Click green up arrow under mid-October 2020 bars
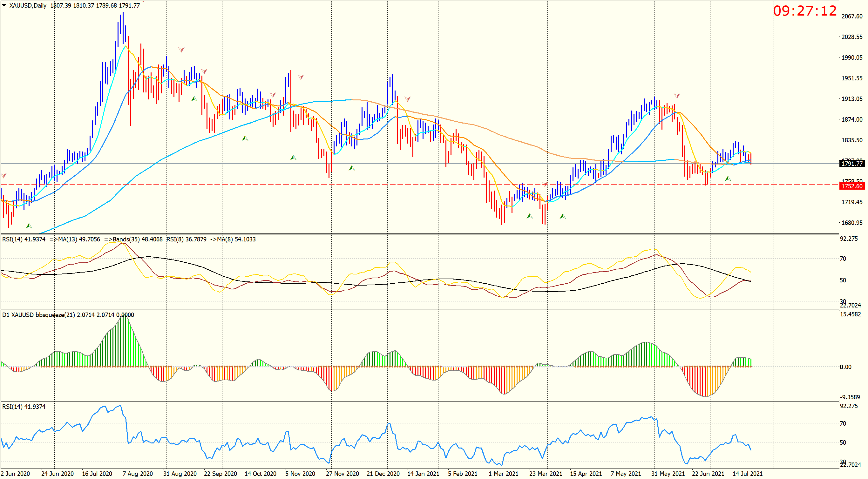The height and width of the screenshot is (479, 868). click(245, 138)
